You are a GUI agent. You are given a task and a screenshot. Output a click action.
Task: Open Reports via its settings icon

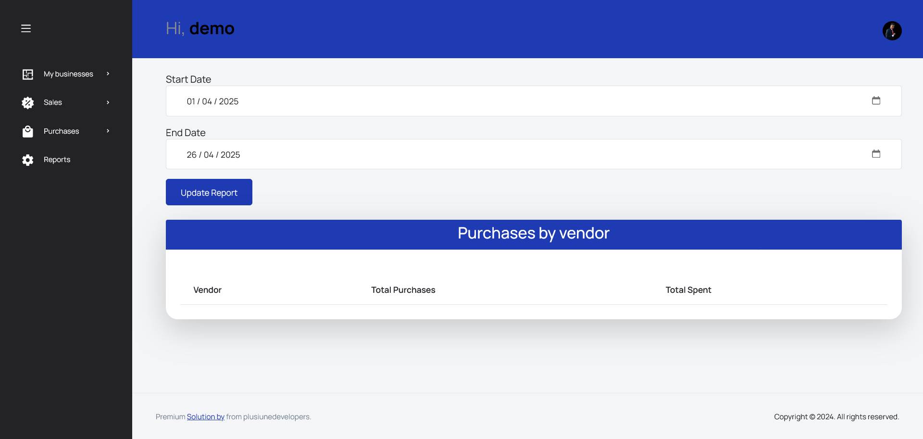pyautogui.click(x=28, y=160)
